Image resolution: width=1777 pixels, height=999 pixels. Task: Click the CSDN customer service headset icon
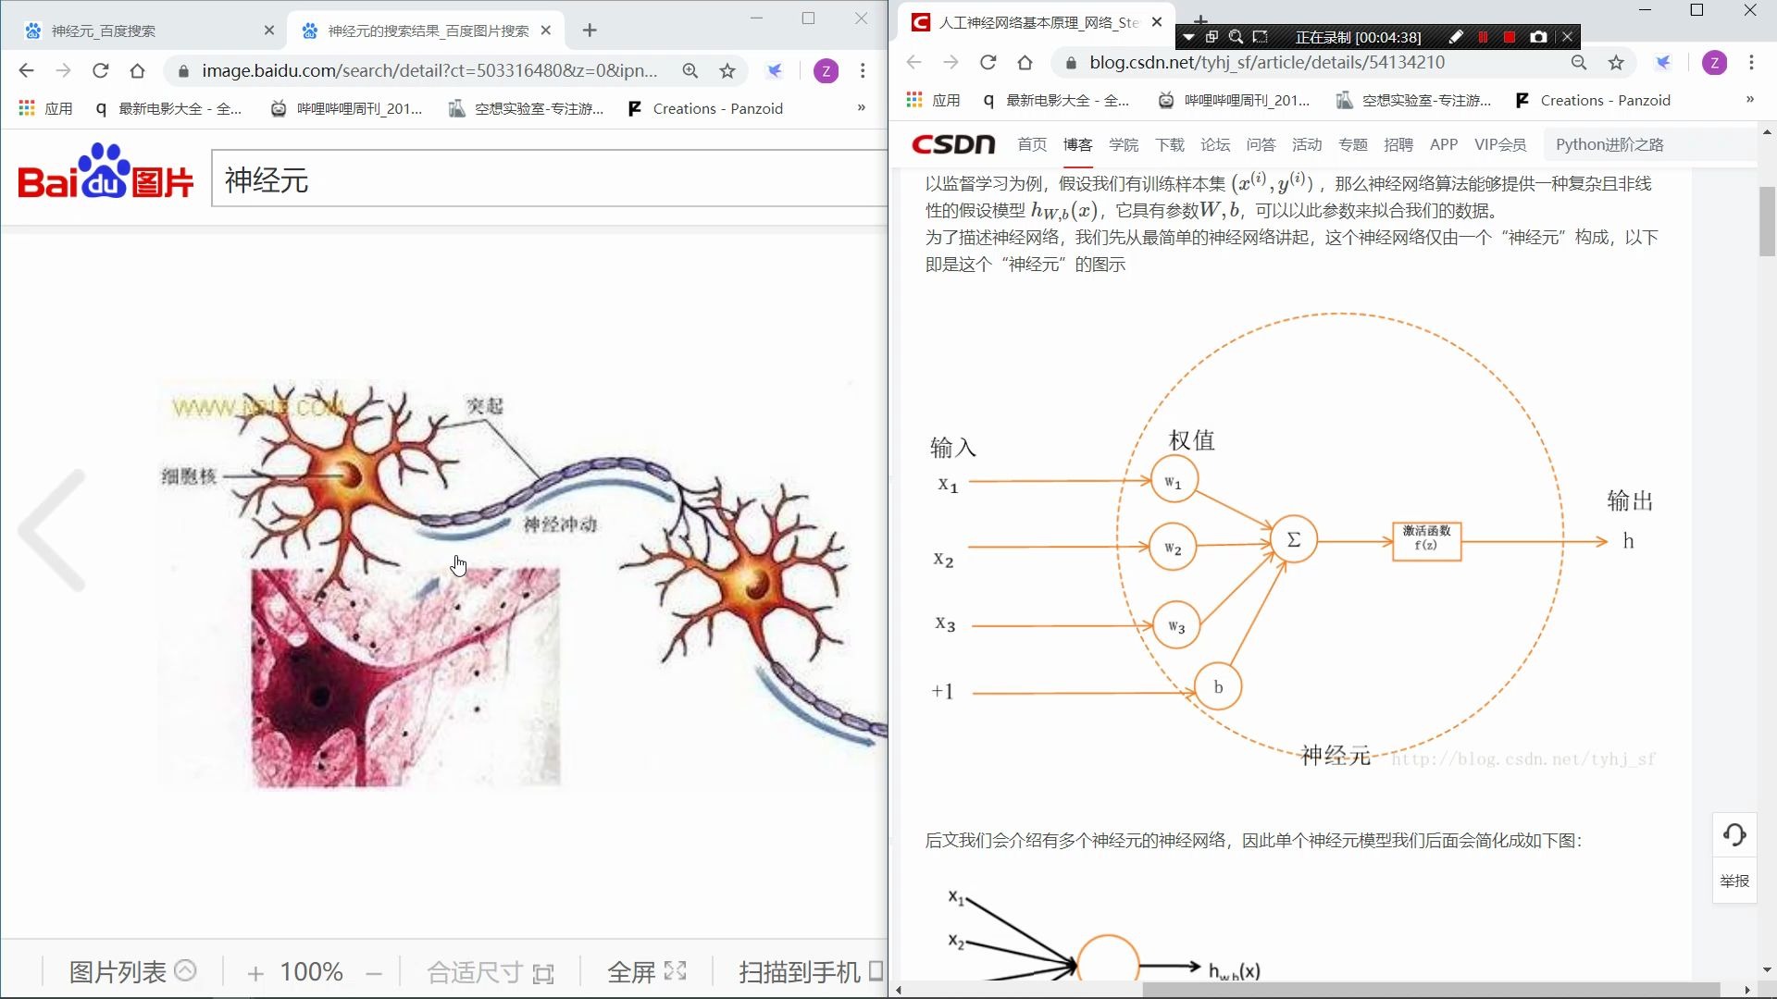1734,835
